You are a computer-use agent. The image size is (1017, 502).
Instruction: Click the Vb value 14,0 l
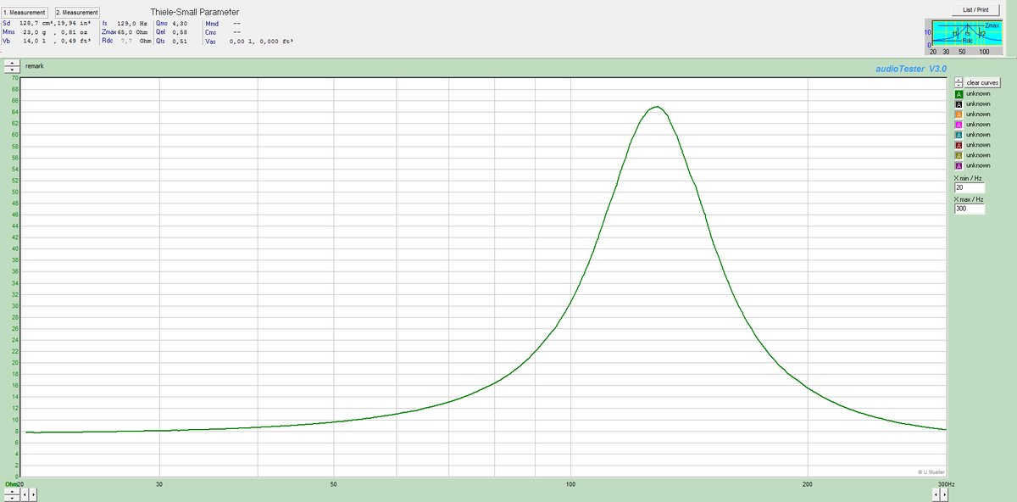pos(35,40)
